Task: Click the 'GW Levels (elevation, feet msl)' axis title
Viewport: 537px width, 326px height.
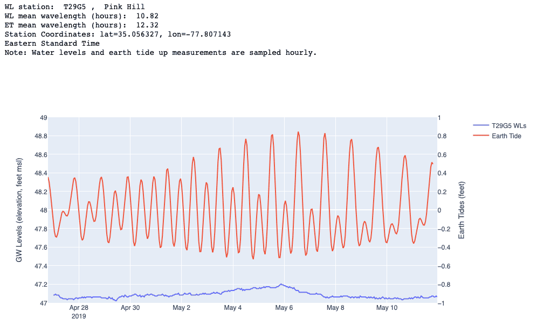Action: 19,210
